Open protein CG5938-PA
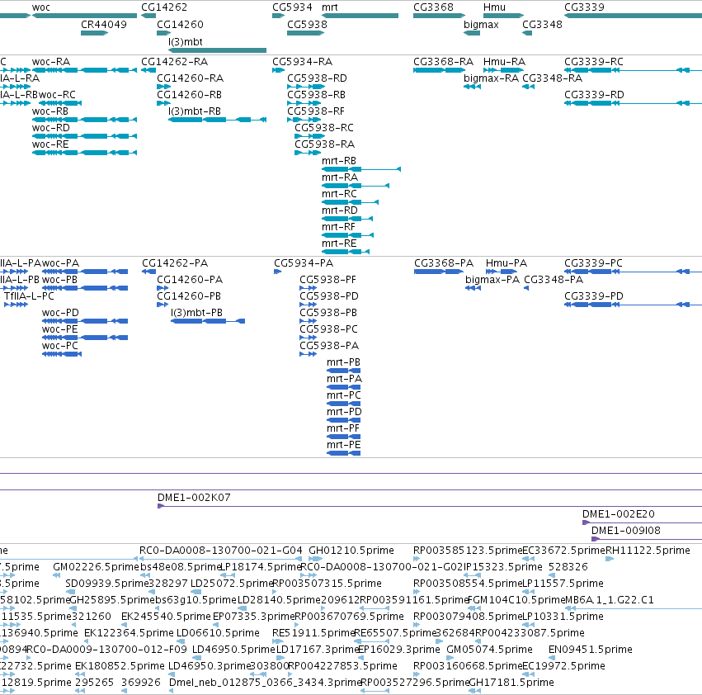This screenshot has height=695, width=702. tap(329, 346)
